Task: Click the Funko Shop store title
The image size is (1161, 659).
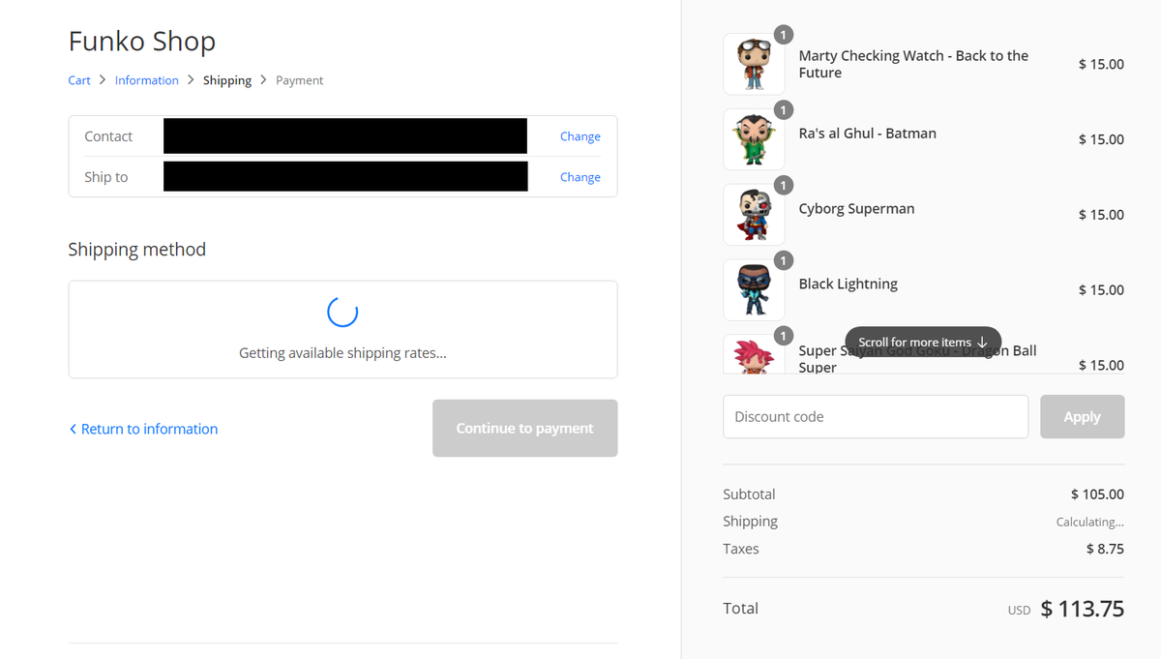Action: coord(142,42)
